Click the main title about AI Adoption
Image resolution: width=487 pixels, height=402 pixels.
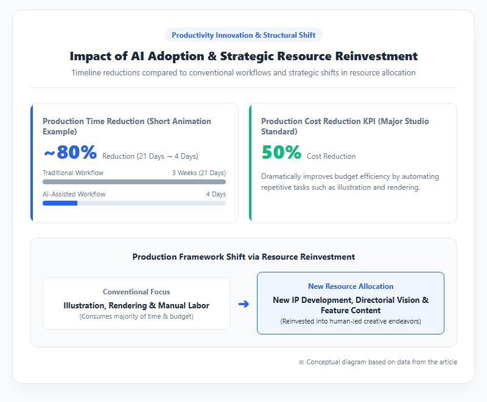(243, 56)
